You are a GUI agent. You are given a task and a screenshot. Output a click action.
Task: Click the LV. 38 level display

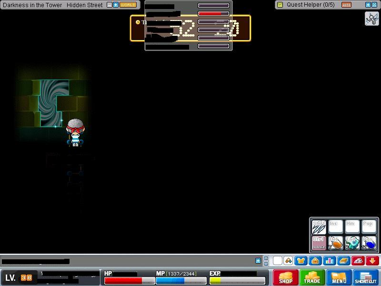point(19,277)
